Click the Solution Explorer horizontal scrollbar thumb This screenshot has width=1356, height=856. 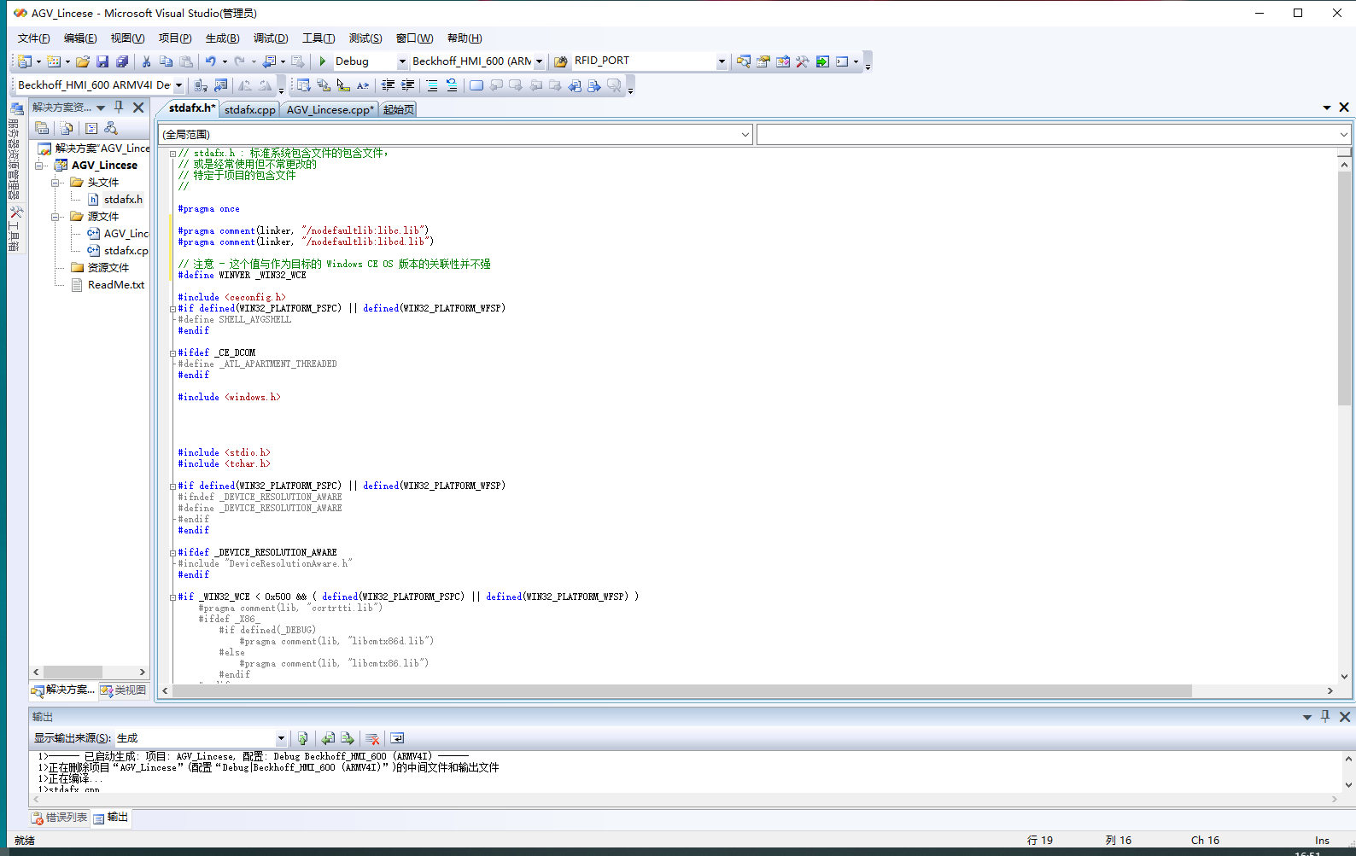[73, 673]
